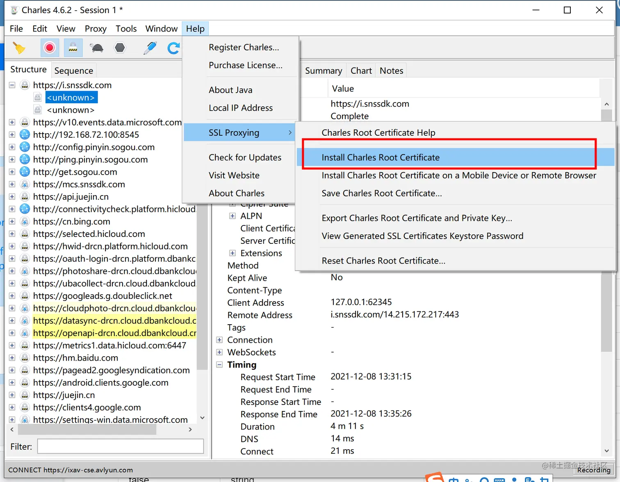Open the Proxy menu

pyautogui.click(x=96, y=29)
